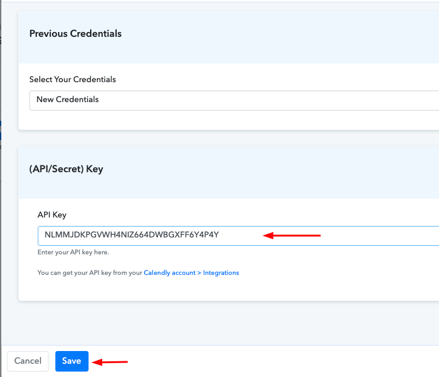Focus the API Key input field
The image size is (439, 377).
point(238,236)
